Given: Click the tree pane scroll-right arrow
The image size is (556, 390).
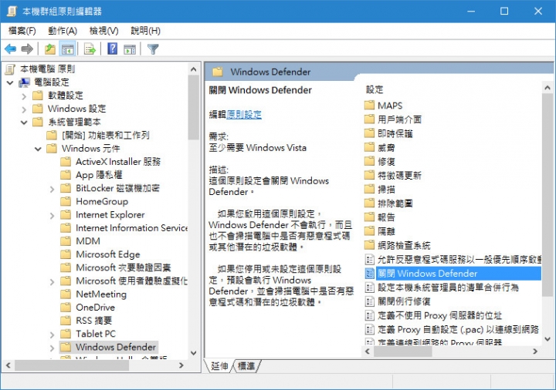Looking at the screenshot, I should 181,365.
